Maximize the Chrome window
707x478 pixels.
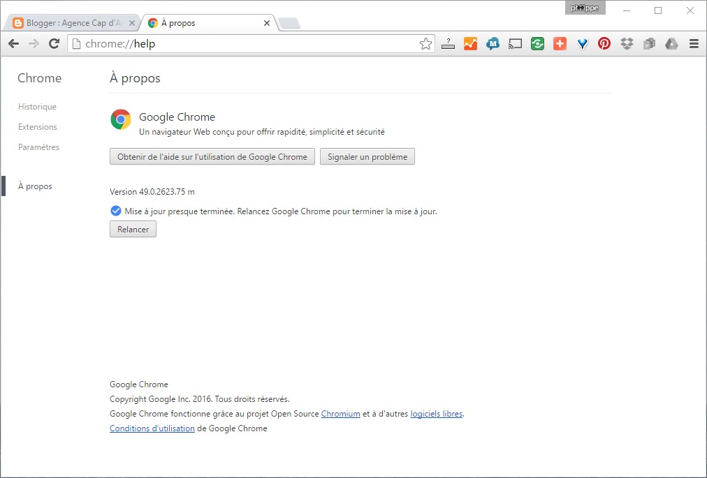point(658,10)
